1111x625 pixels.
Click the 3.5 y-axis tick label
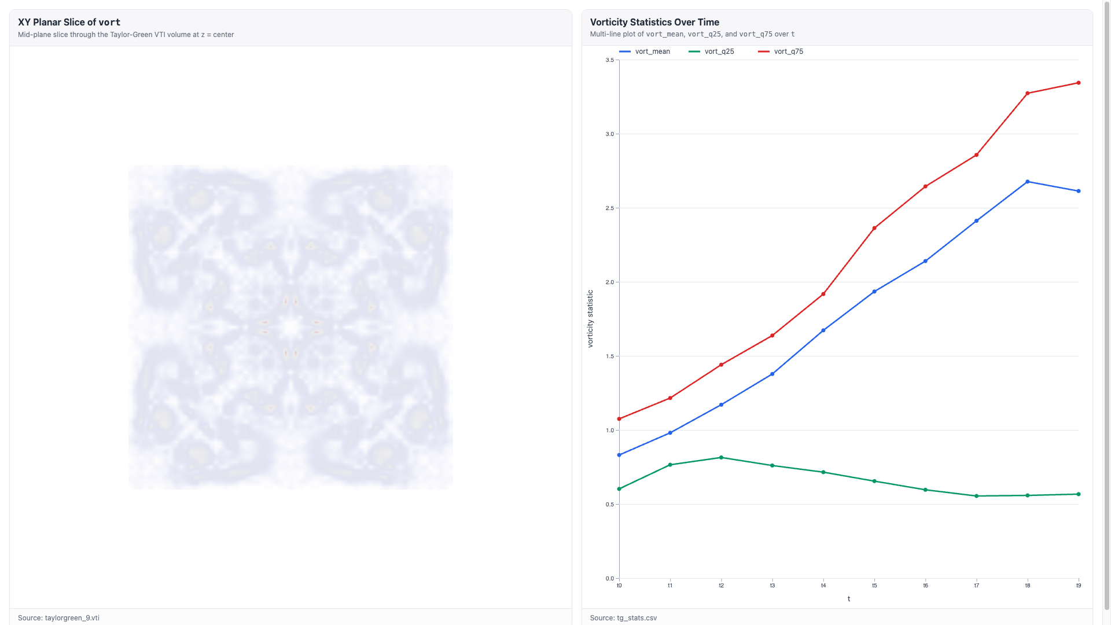coord(610,60)
